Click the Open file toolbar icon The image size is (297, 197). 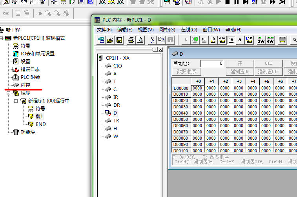click(110, 40)
